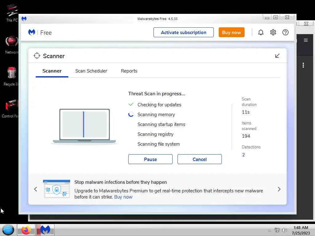Close the Malwarebytes window
315x236 pixels.
pos(287,17)
